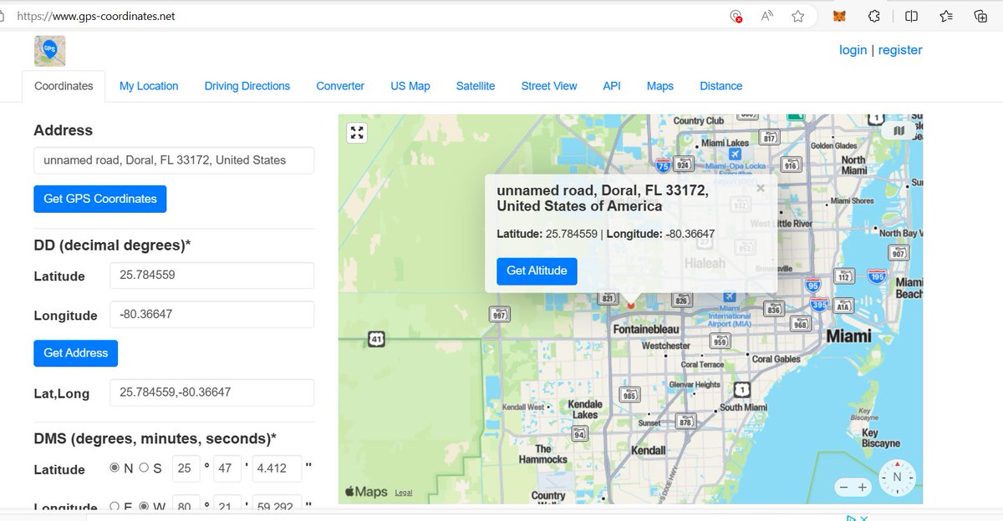The height and width of the screenshot is (521, 1003).
Task: Select N for DMS latitude
Action: tap(115, 468)
